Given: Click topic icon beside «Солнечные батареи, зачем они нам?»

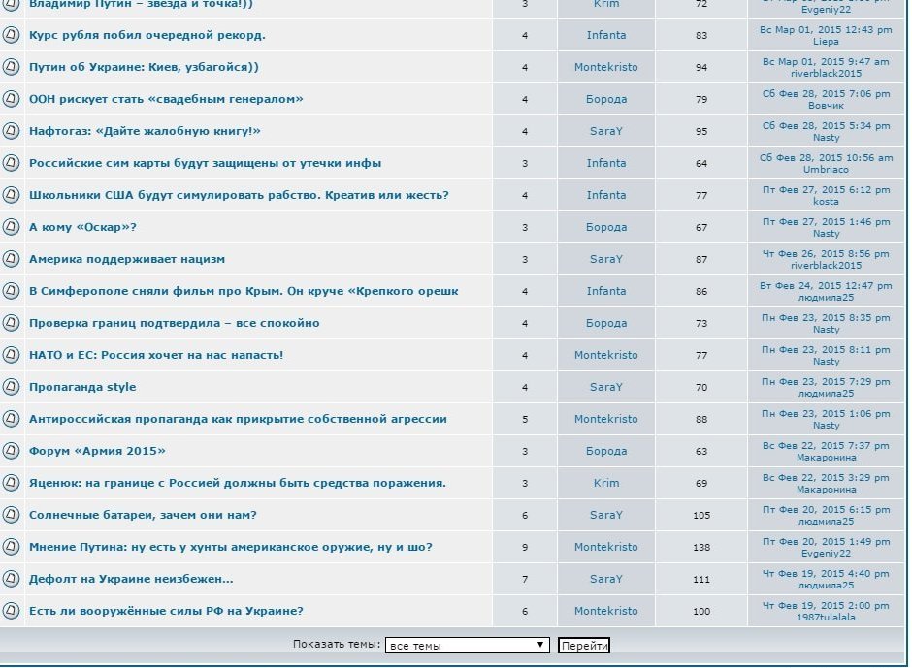Looking at the screenshot, I should tap(11, 515).
